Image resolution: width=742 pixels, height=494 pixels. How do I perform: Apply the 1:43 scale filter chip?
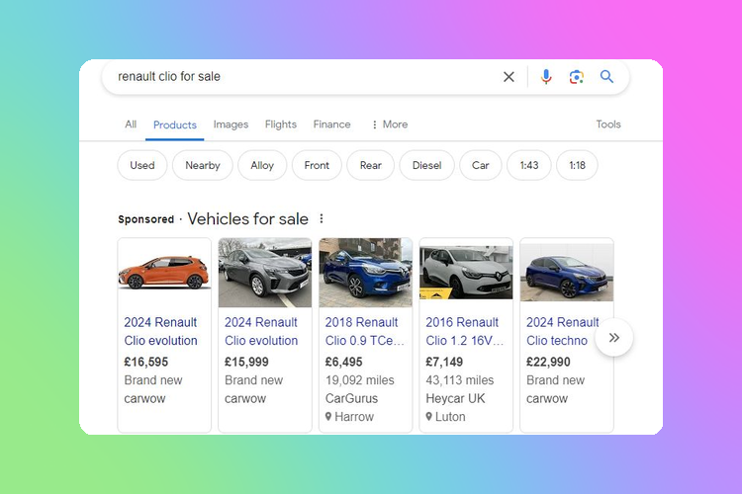[x=529, y=165]
